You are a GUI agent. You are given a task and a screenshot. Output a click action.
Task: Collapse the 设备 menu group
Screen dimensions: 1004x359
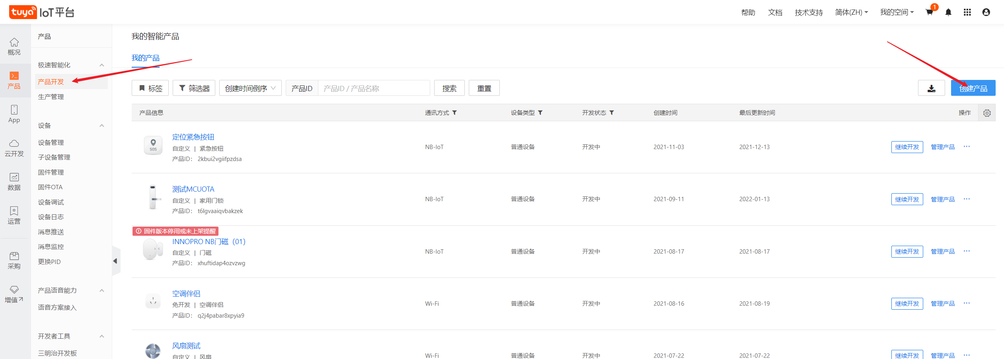click(102, 126)
